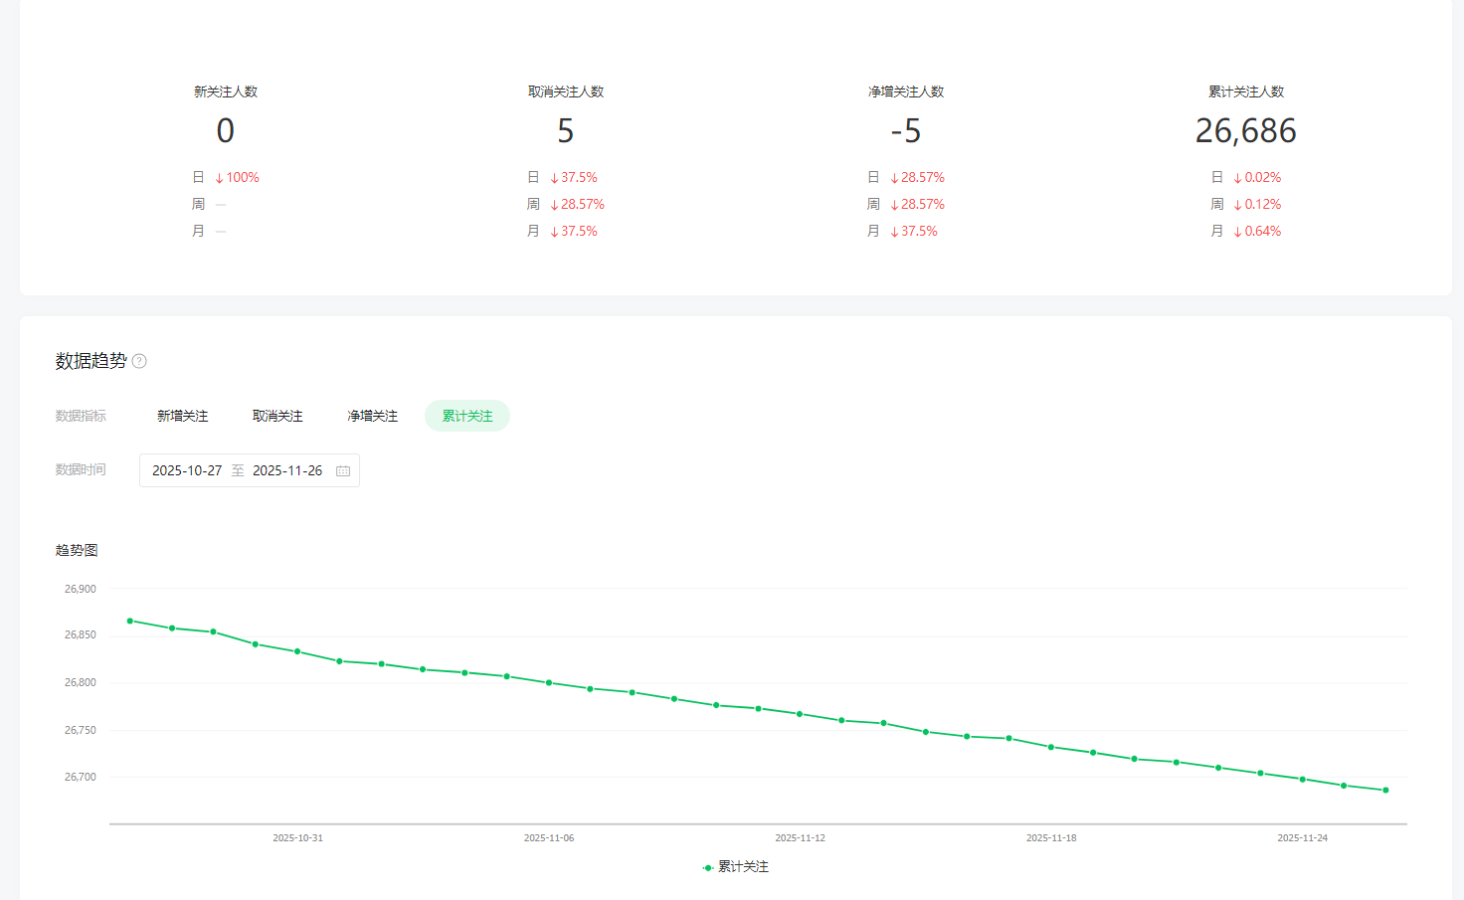Click the end date 2025-11-26 field
The width and height of the screenshot is (1464, 900).
click(287, 470)
